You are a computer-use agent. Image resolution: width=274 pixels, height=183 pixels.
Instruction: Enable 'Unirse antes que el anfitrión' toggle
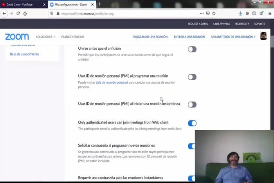coord(192,49)
